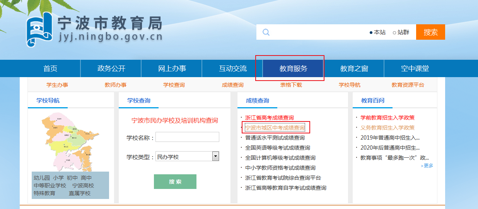The width and height of the screenshot is (478, 209).
Task: Open 宁波市城区中考成绩查询 link
Action: 275,128
